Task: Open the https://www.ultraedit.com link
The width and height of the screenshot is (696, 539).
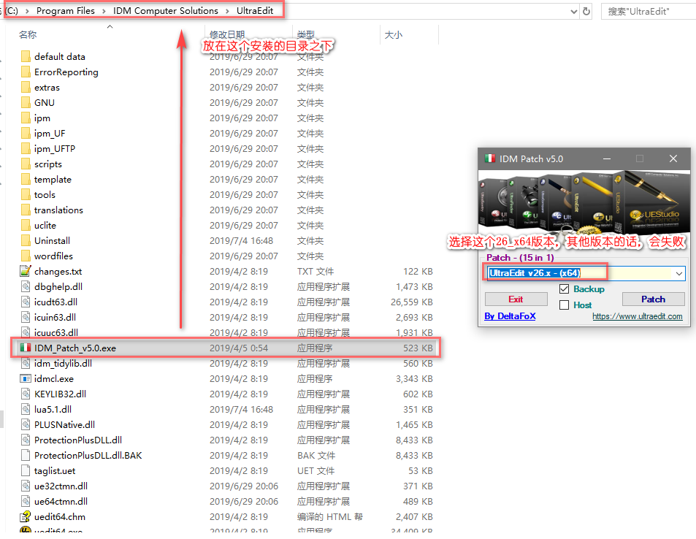Action: [x=638, y=316]
